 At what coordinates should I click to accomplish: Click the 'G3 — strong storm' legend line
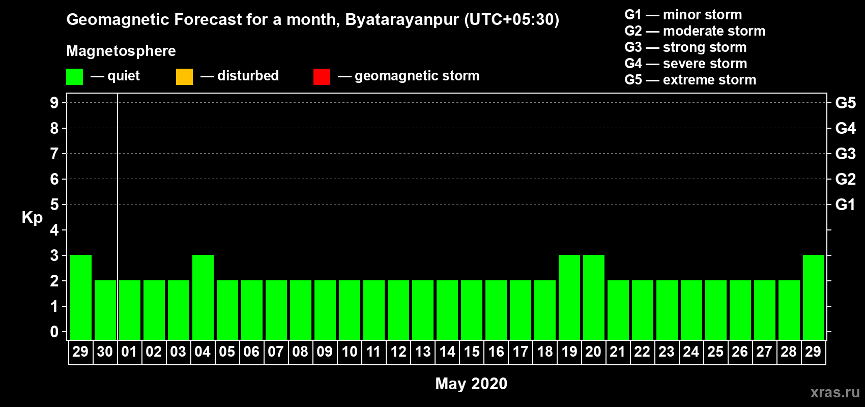685,47
